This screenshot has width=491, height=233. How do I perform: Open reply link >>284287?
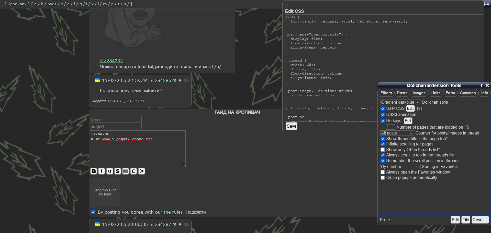point(116,101)
